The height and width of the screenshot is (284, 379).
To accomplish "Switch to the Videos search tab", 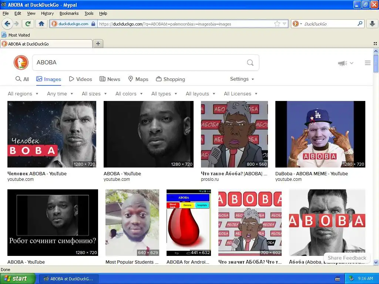I will pos(80,79).
